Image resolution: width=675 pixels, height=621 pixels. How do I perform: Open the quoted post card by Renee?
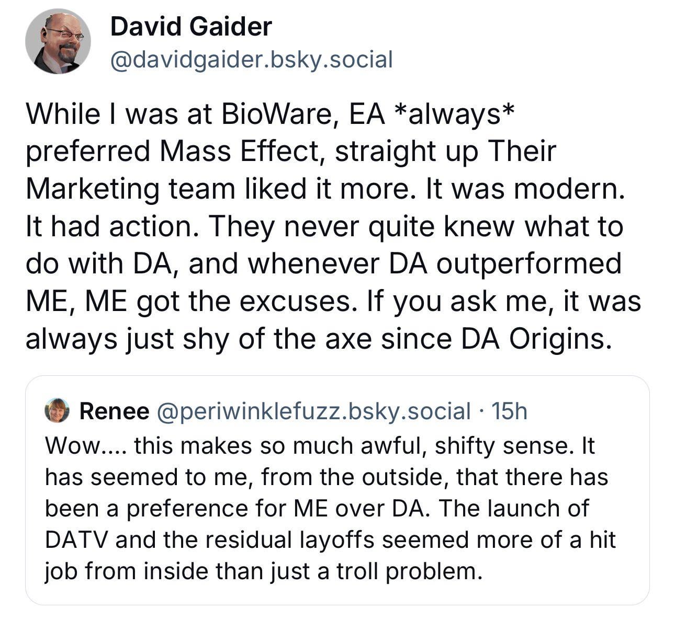(337, 490)
